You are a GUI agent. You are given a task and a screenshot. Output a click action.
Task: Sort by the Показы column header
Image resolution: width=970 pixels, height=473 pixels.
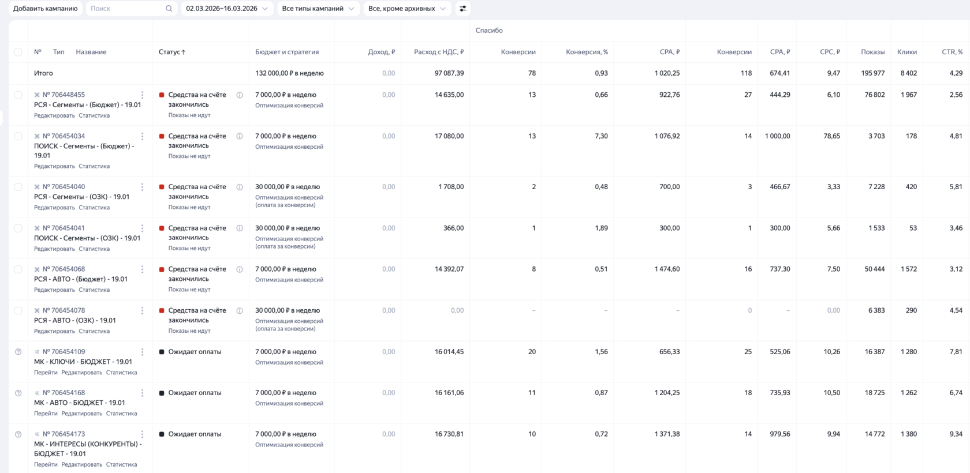[872, 52]
